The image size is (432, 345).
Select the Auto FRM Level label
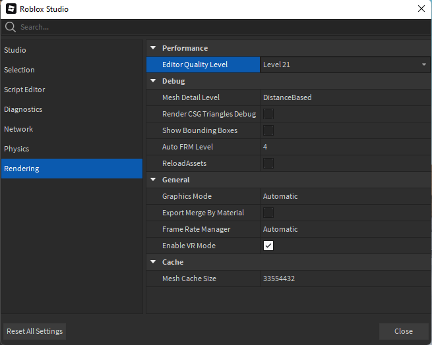[187, 147]
